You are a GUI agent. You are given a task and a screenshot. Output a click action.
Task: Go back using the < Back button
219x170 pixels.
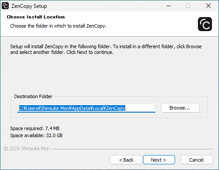[x=126, y=160]
